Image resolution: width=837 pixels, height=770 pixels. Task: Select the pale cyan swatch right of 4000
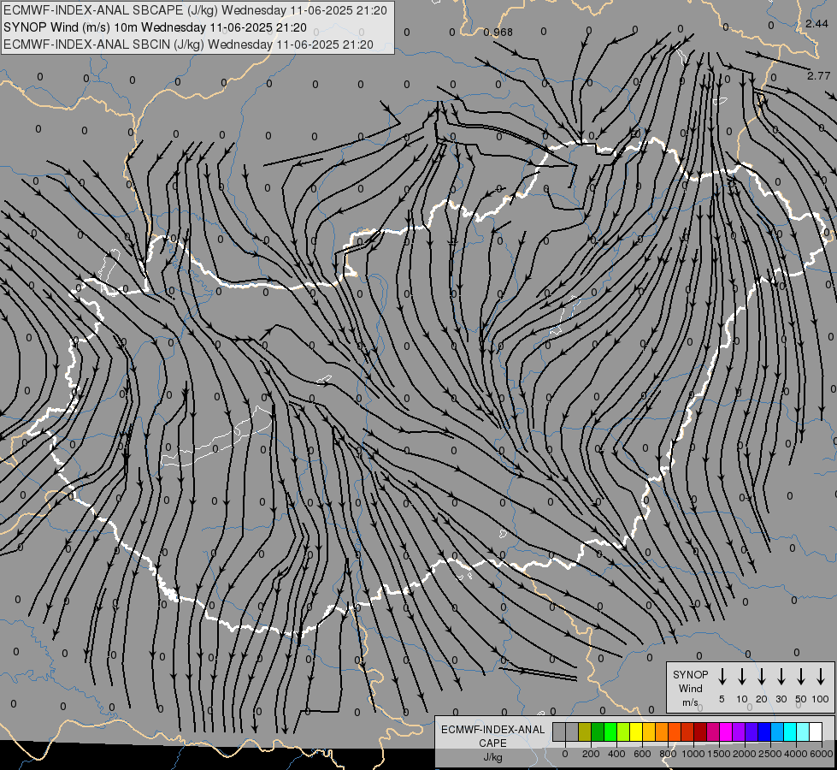(802, 731)
